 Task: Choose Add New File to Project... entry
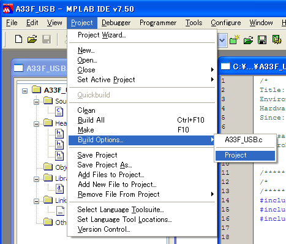coord(142,185)
